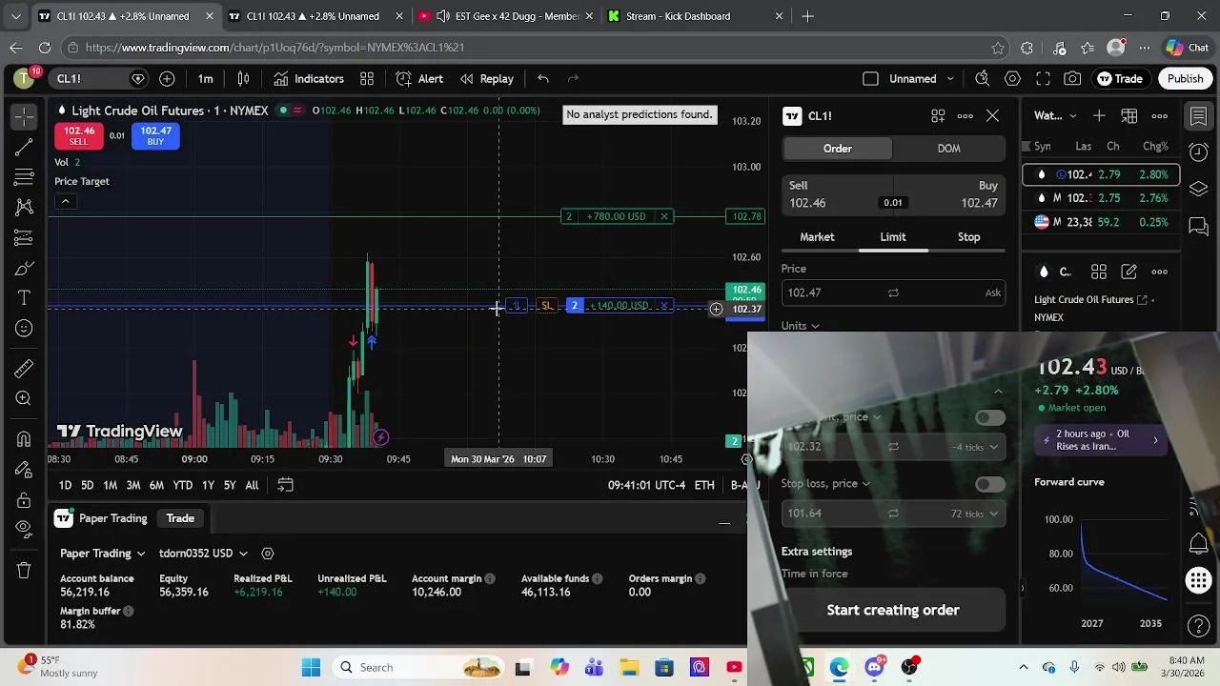Create an Alert from the toolbar
This screenshot has width=1220, height=686.
[x=420, y=79]
